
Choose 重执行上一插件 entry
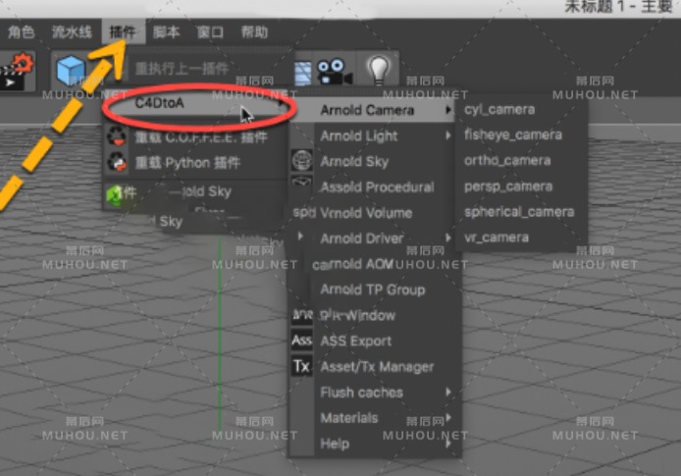click(182, 69)
